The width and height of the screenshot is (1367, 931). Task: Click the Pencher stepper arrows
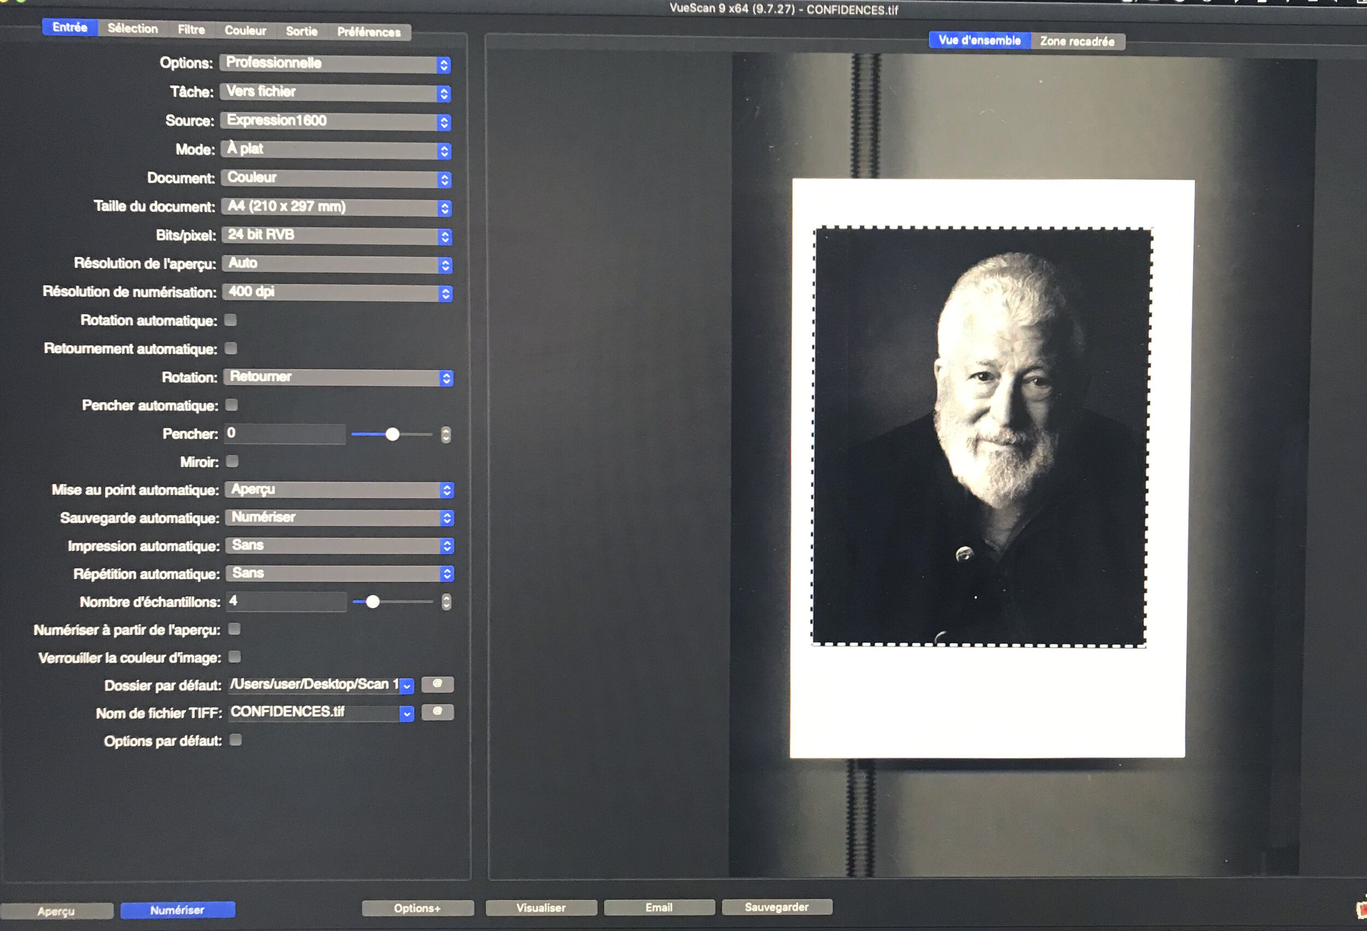pyautogui.click(x=446, y=434)
